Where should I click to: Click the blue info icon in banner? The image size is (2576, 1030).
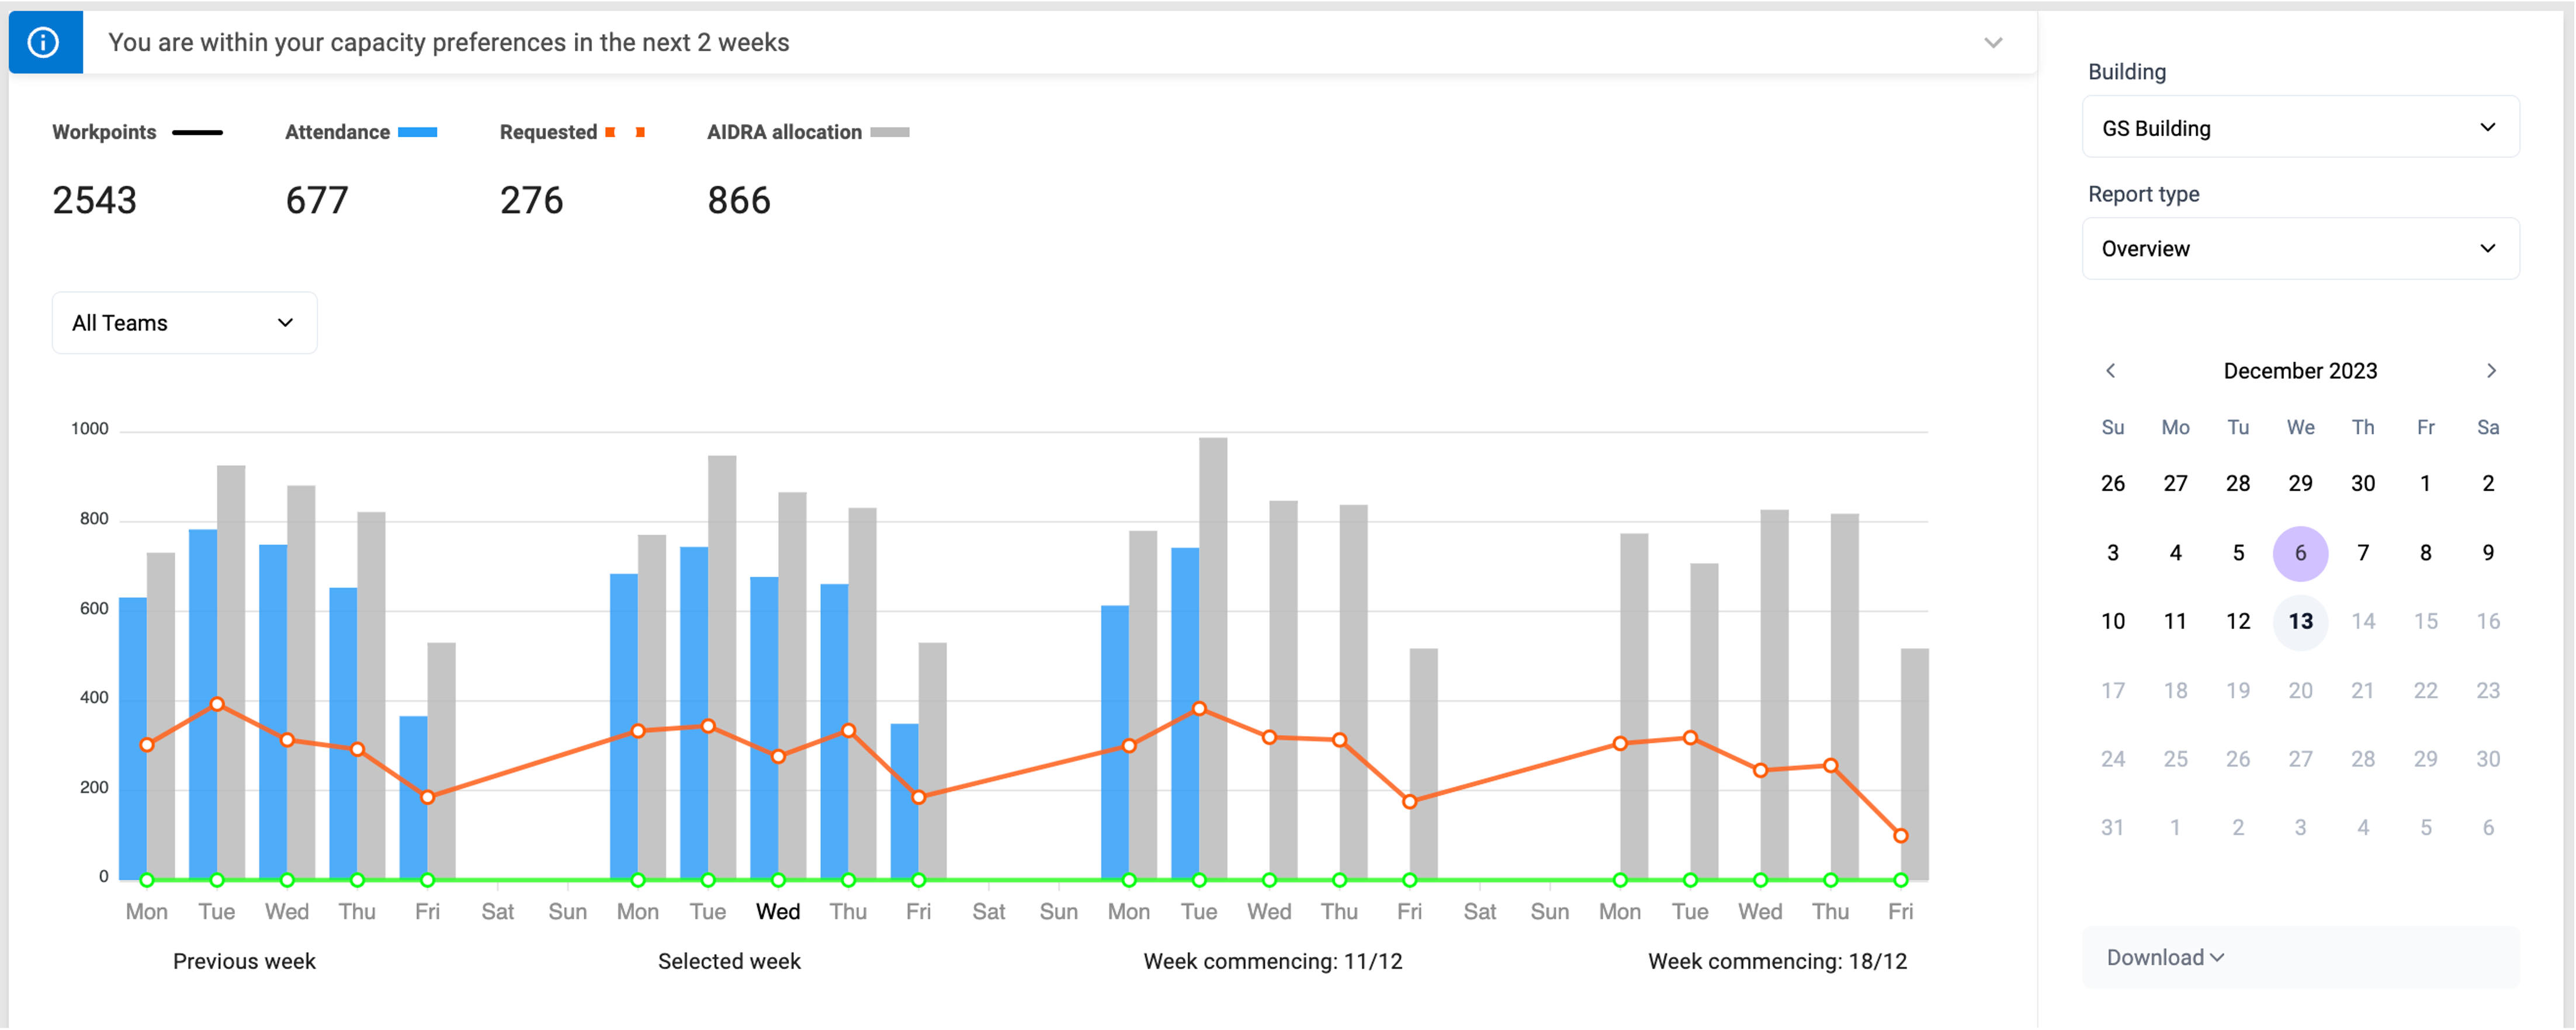[x=44, y=42]
